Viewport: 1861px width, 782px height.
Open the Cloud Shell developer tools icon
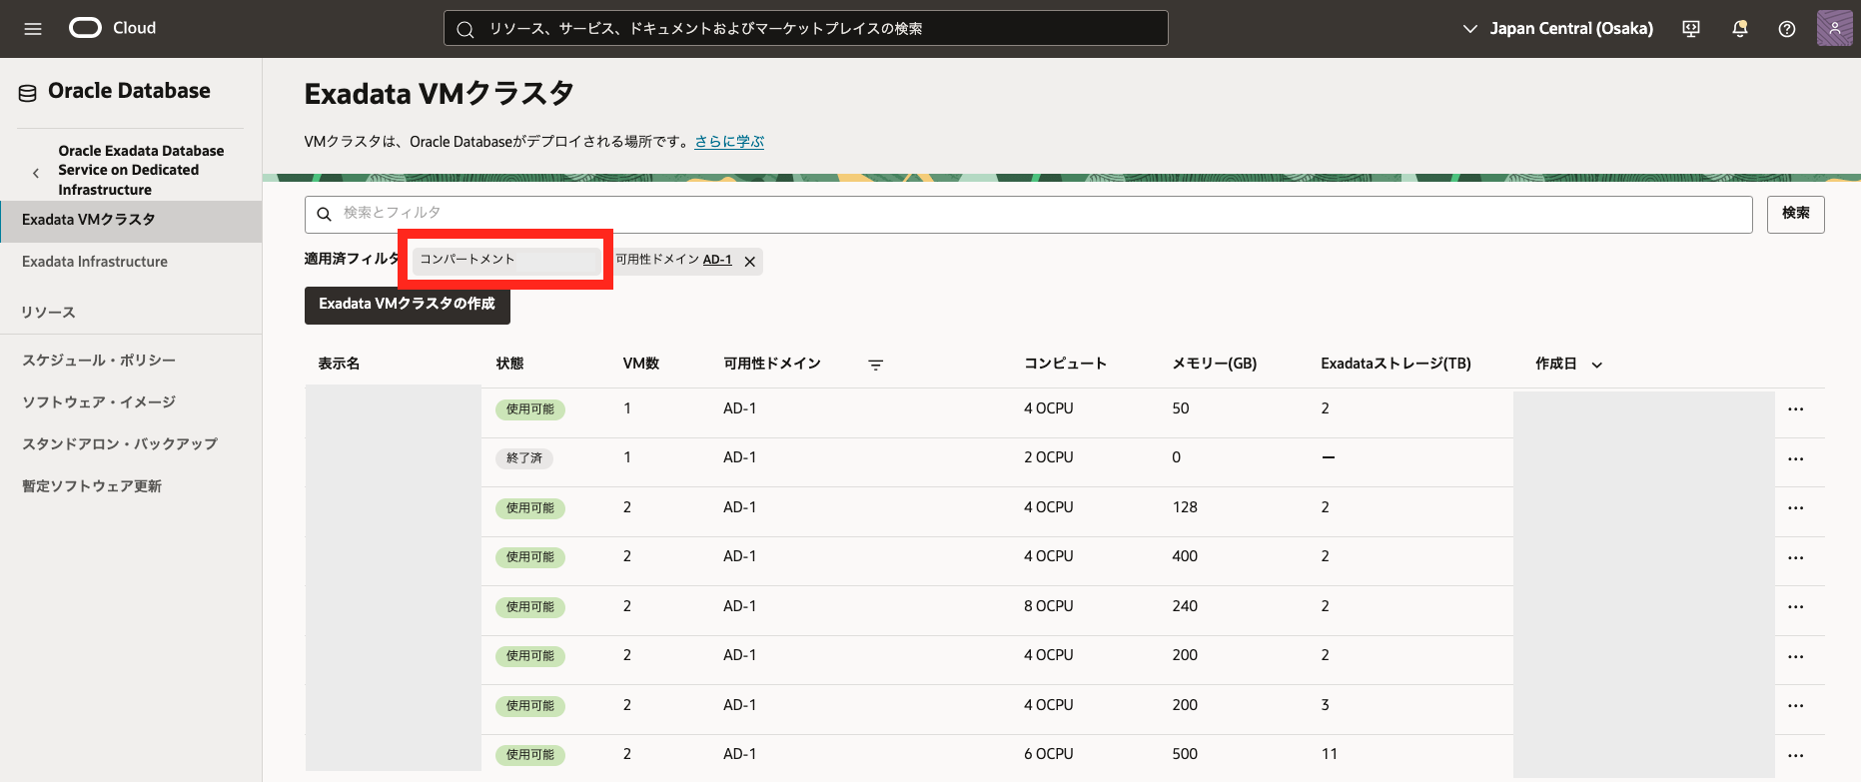[x=1691, y=29]
